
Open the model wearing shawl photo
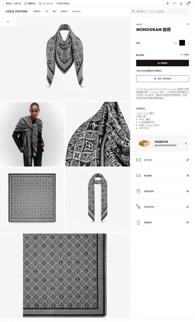32,134
